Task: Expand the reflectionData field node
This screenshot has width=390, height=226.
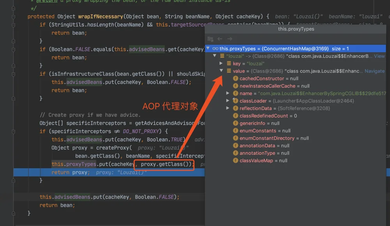Action: [228, 108]
